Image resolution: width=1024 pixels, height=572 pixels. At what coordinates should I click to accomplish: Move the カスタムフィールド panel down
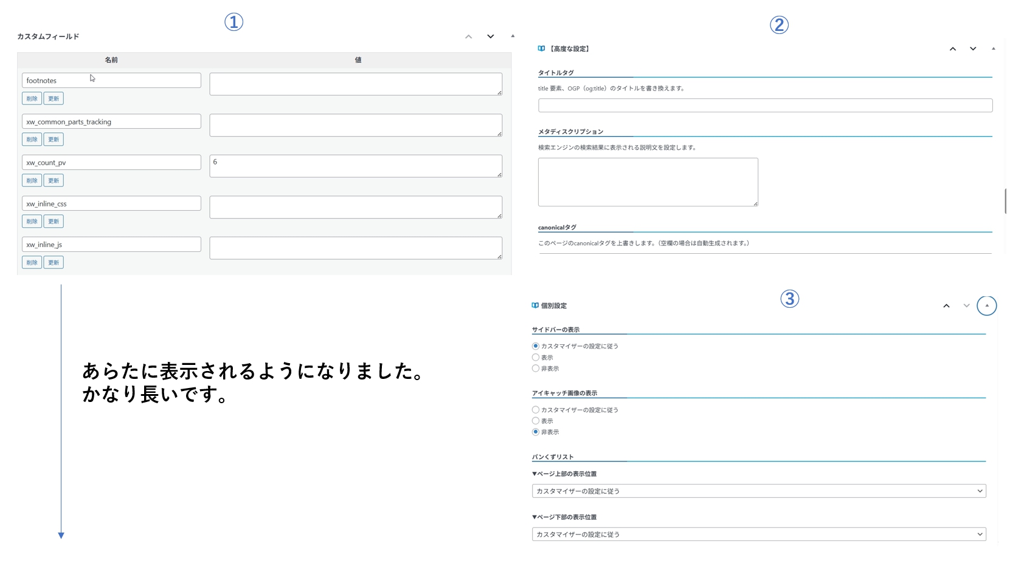490,36
